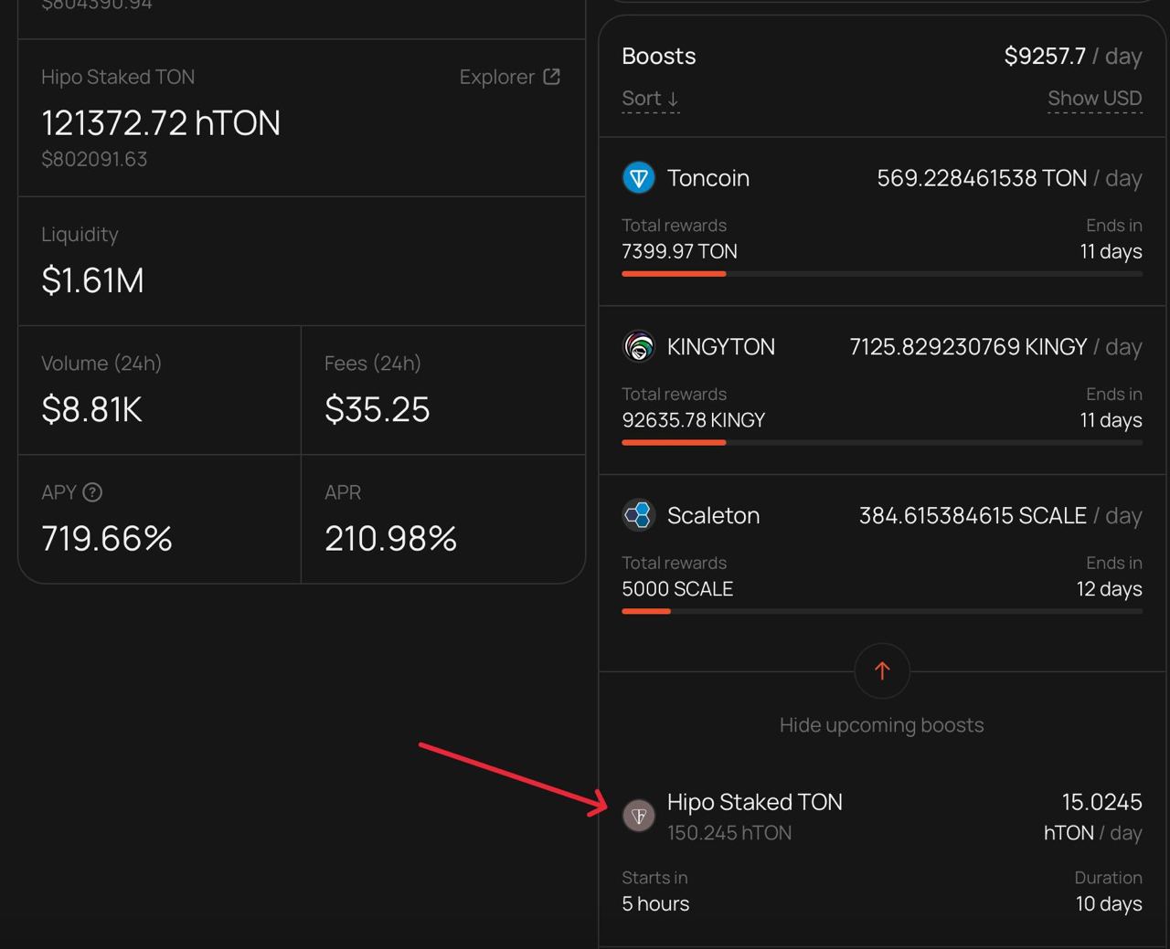This screenshot has height=949, width=1170.
Task: Open the Explorer link for hTON
Action: coord(510,77)
